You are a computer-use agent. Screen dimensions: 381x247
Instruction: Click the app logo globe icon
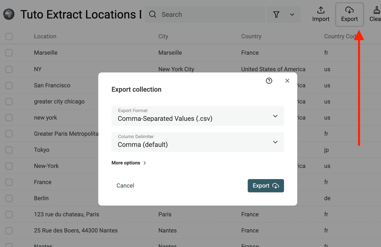8,14
